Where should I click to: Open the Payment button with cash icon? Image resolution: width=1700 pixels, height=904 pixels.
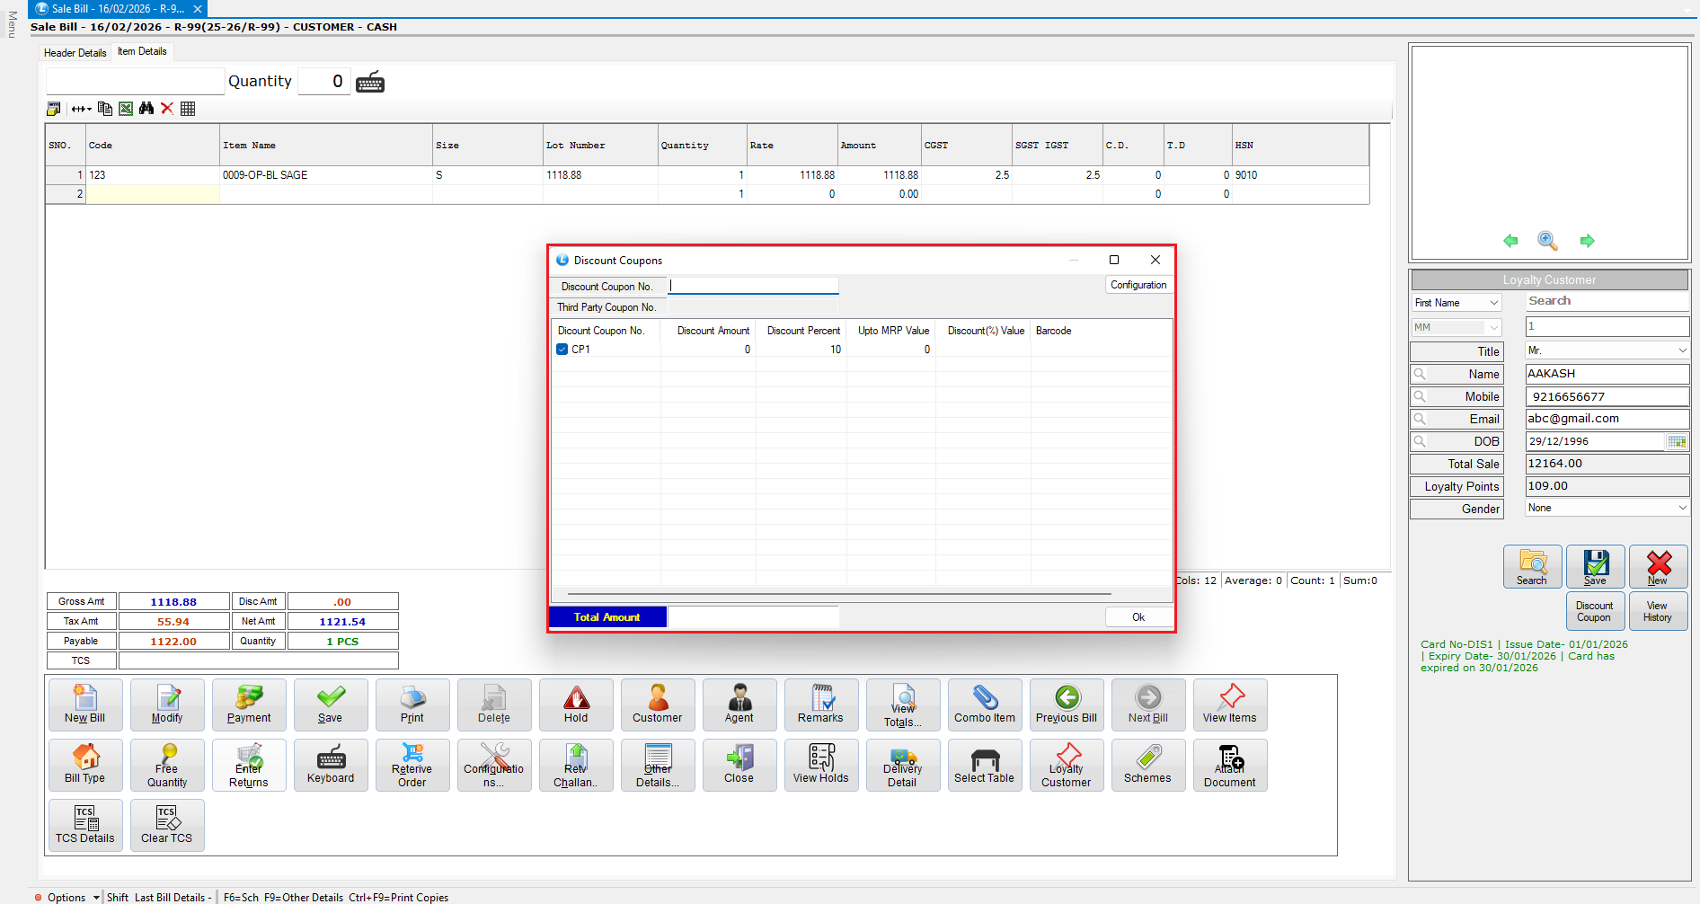pyautogui.click(x=249, y=705)
